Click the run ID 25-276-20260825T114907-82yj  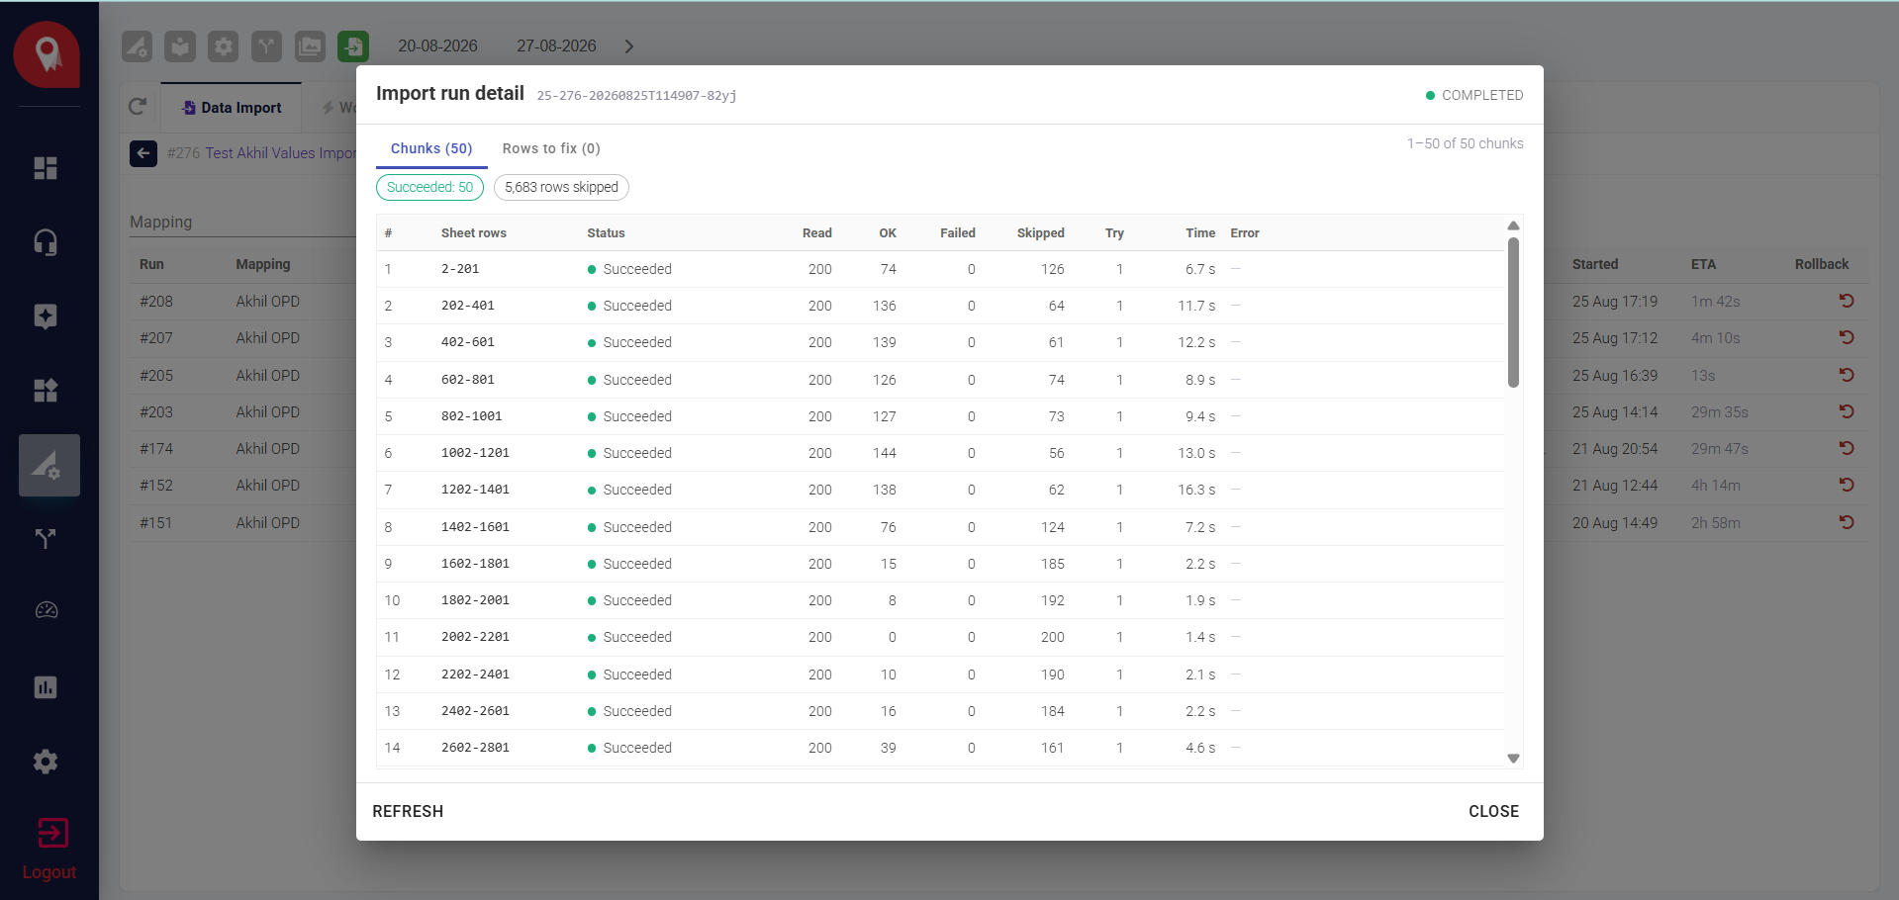(x=636, y=96)
